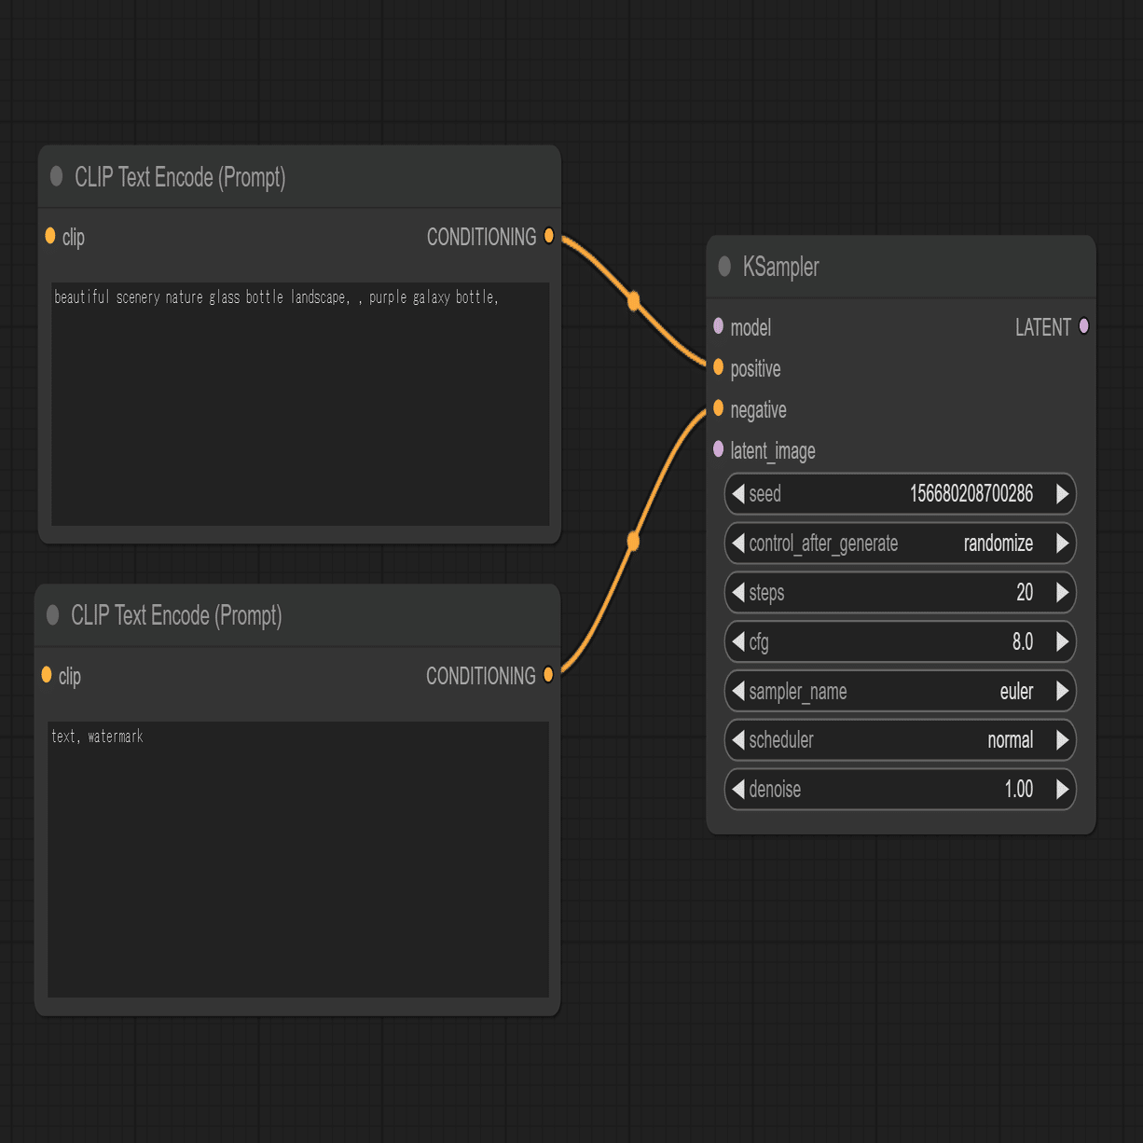Increase steps with the right arrow
Image resolution: width=1143 pixels, height=1143 pixels.
[1062, 593]
